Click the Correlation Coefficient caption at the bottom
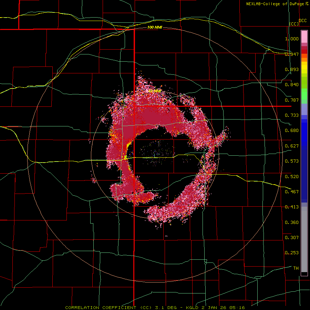310x310 pixels. coord(155,308)
